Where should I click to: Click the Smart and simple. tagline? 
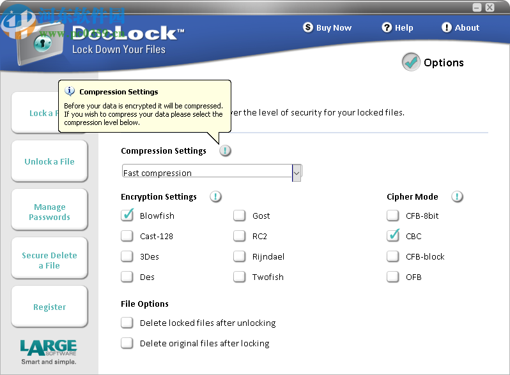(x=49, y=362)
